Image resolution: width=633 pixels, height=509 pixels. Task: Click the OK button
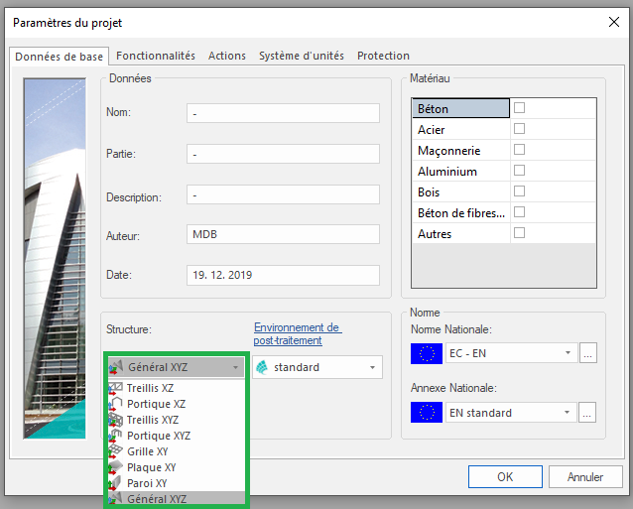pyautogui.click(x=504, y=477)
